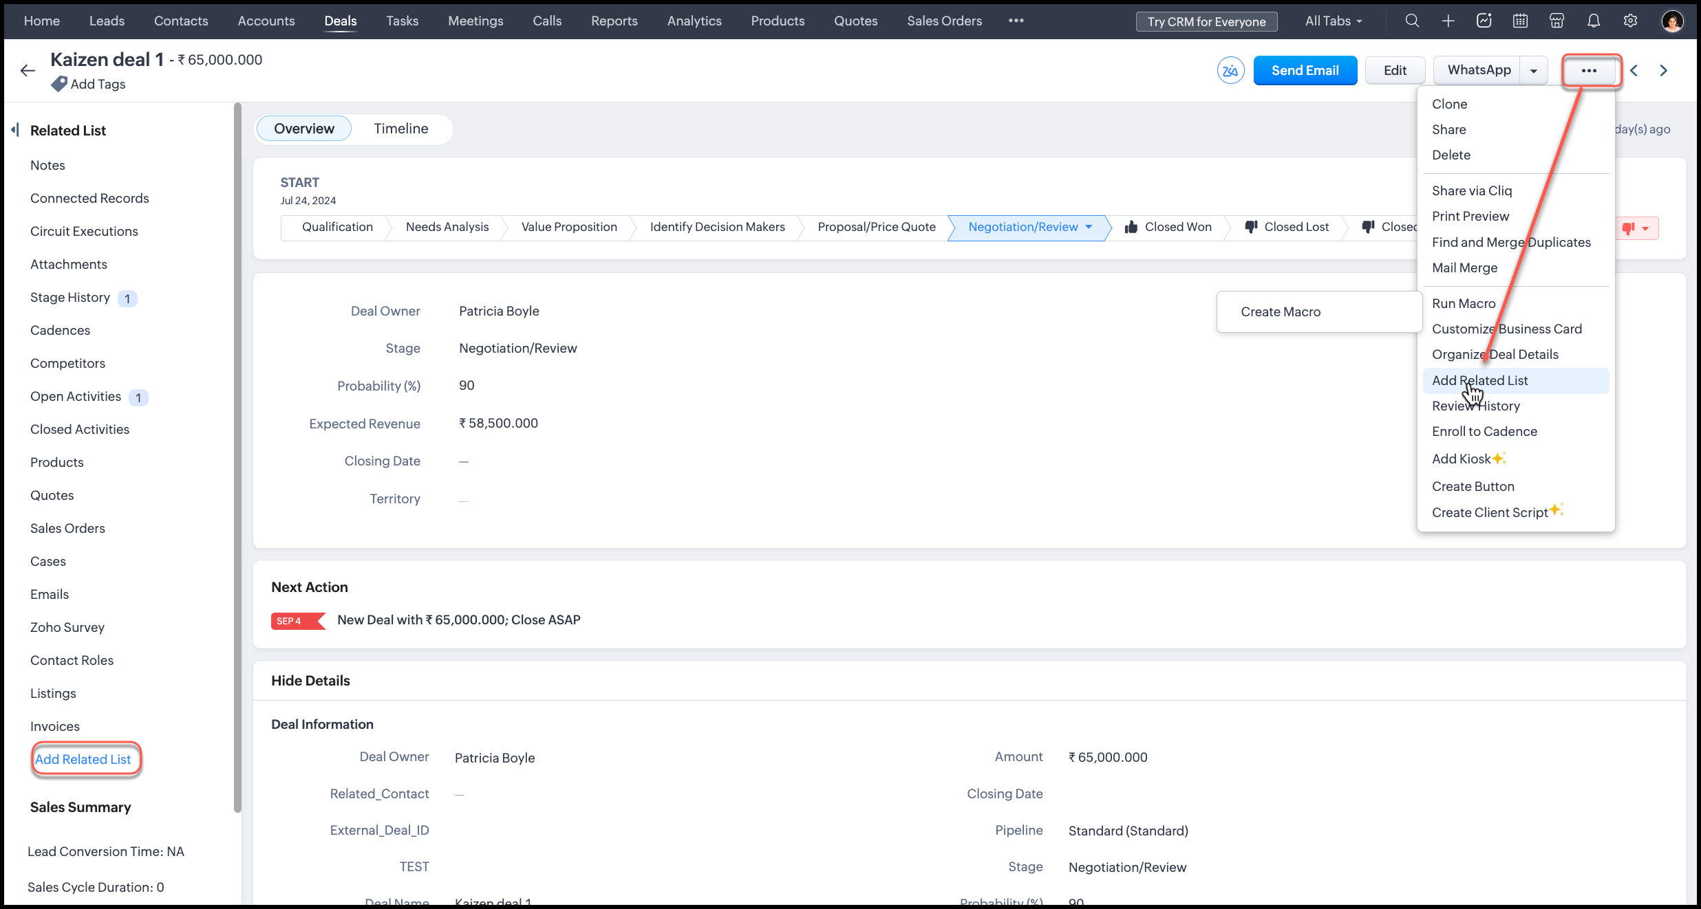Expand the WhatsApp dropdown arrow
The width and height of the screenshot is (1701, 909).
click(x=1533, y=70)
